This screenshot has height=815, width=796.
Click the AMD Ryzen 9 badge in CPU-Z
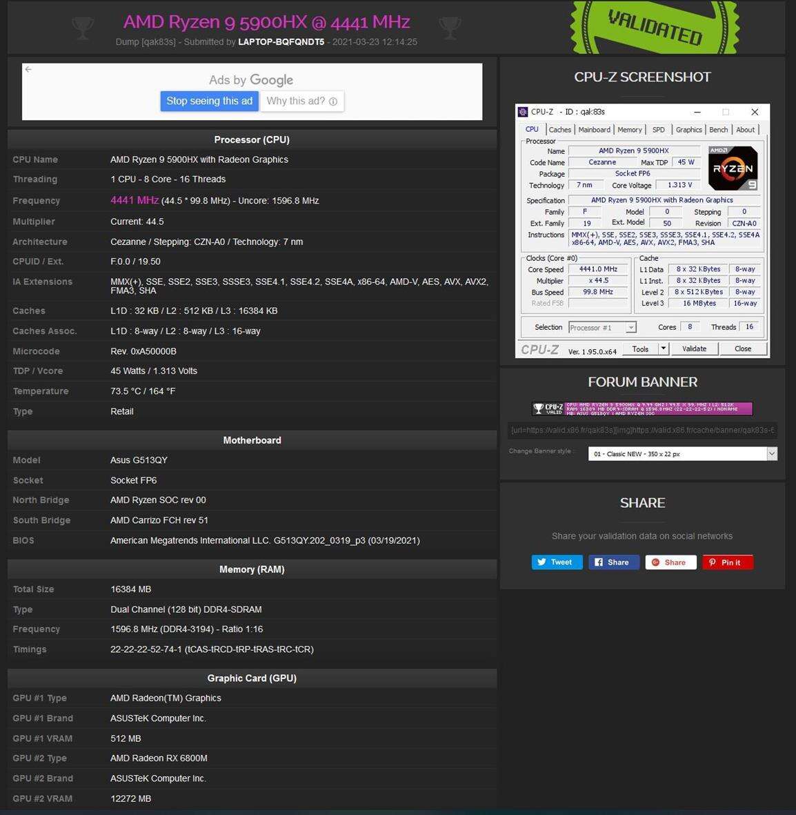point(733,168)
